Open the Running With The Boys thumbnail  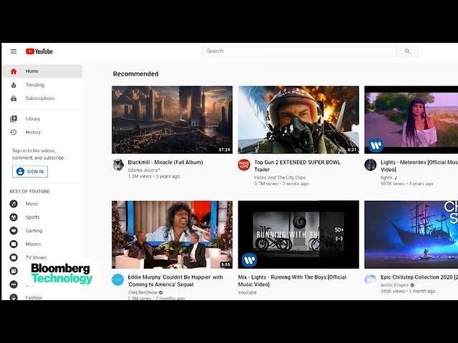tap(298, 234)
